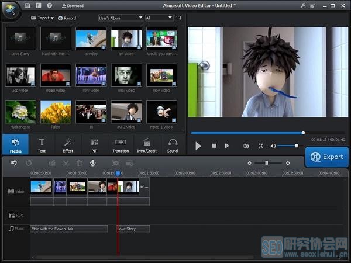
Task: Mute the preview volume speaker icon
Action: [x=273, y=146]
